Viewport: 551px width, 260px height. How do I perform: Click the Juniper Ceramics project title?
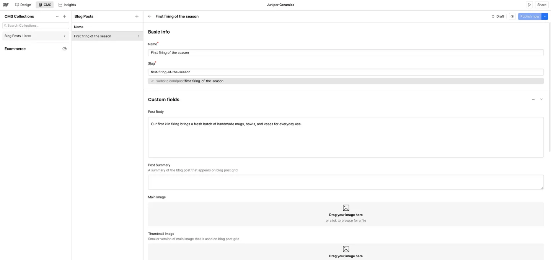tap(280, 5)
